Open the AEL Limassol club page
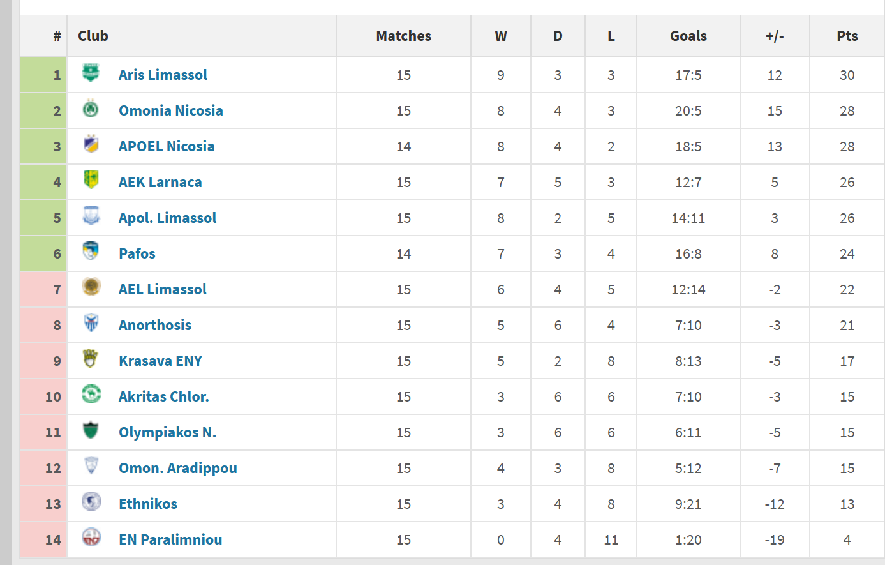Image resolution: width=885 pixels, height=565 pixels. [162, 289]
